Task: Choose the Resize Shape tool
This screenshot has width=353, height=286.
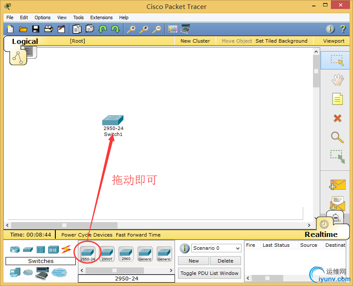Action: pos(338,156)
